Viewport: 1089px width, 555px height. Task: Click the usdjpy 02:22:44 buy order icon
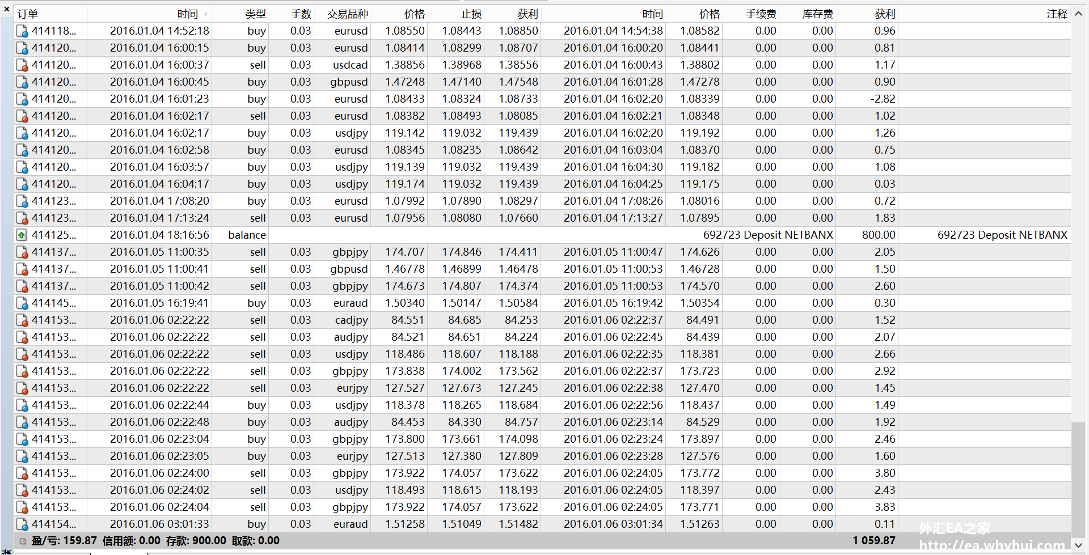pos(22,405)
